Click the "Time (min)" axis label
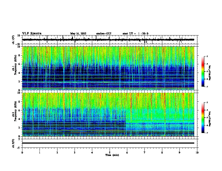Image resolution: width=222 pixels, height=171 pixels. tap(112, 155)
